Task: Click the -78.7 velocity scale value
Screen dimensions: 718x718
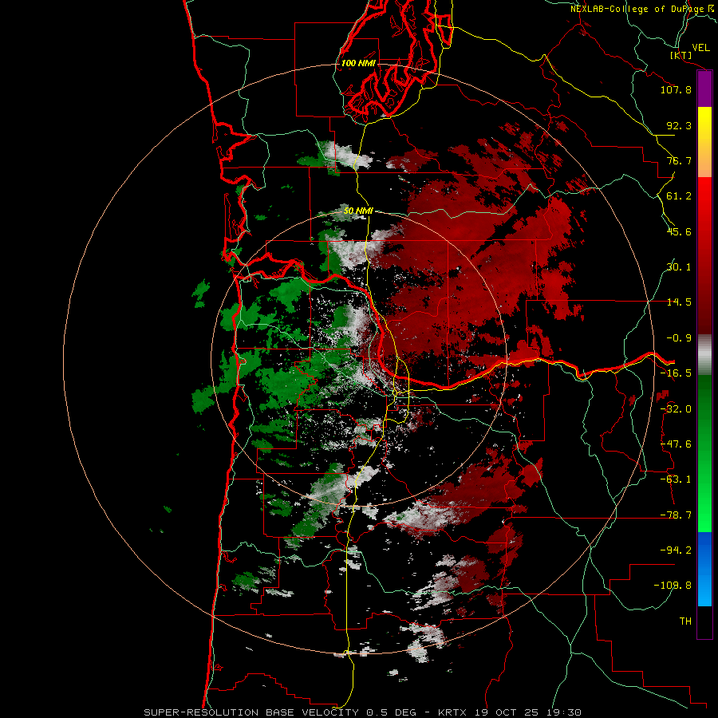Action: pos(676,515)
